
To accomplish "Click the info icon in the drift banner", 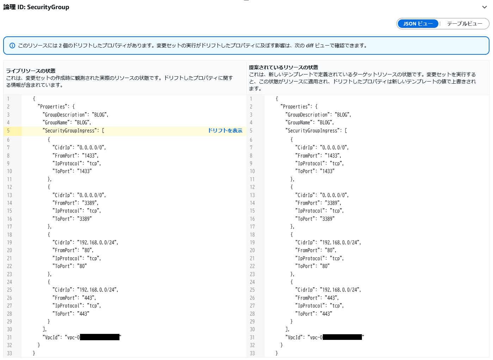I will [x=12, y=46].
